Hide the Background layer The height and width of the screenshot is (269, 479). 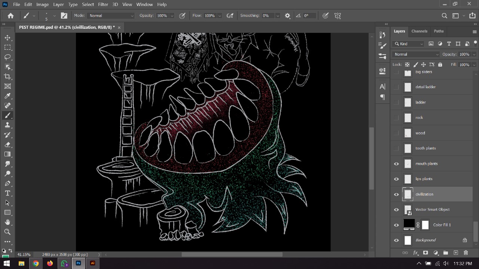click(396, 240)
